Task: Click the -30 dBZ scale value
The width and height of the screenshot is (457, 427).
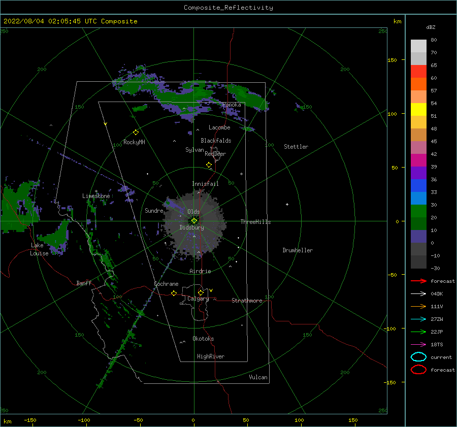Action: (435, 268)
